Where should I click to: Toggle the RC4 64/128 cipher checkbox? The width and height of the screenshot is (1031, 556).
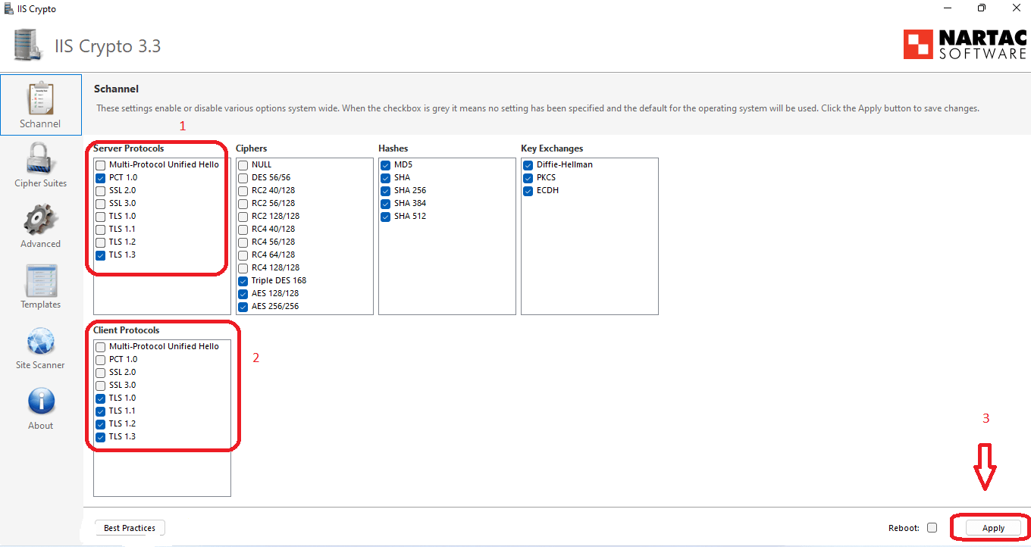[243, 255]
